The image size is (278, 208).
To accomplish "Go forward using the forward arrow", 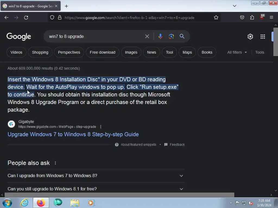I will pyautogui.click(x=16, y=18).
